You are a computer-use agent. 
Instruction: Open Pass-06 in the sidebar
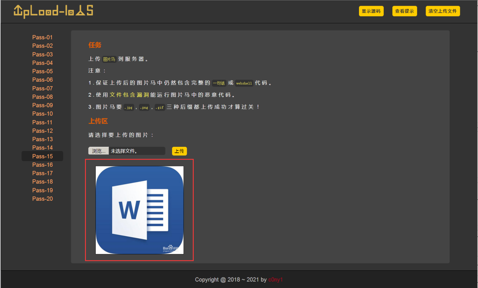coord(43,80)
